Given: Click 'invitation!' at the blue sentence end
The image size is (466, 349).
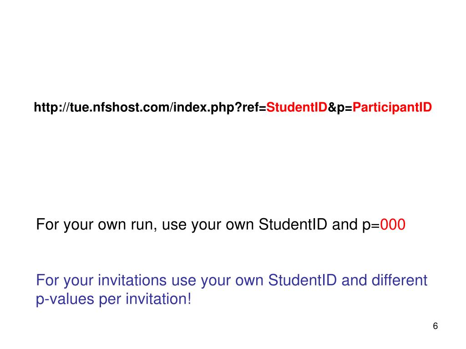Looking at the screenshot, I should coord(158,299).
